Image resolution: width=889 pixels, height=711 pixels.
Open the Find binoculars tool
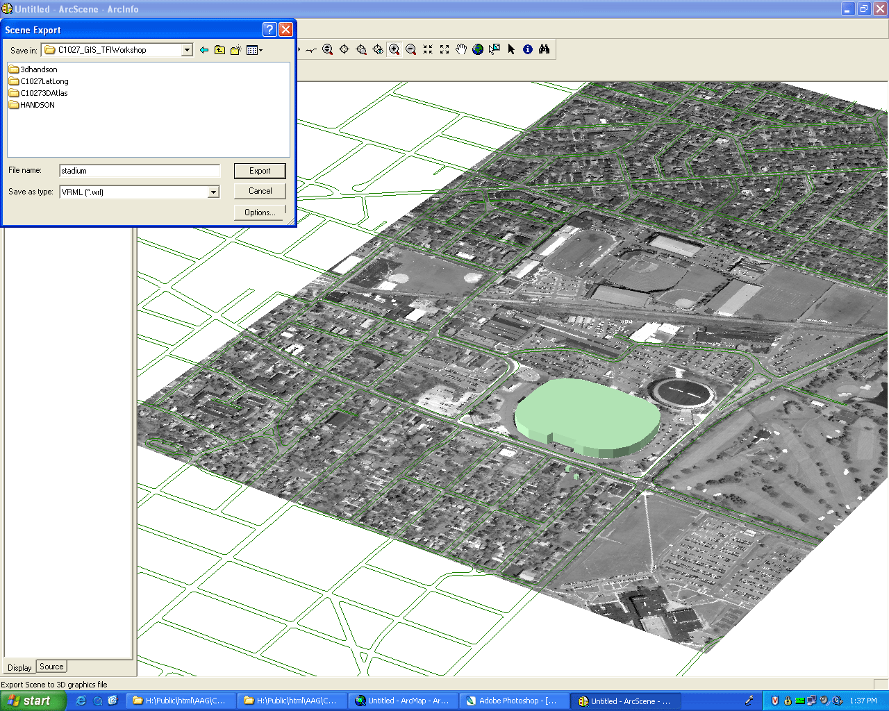(545, 49)
